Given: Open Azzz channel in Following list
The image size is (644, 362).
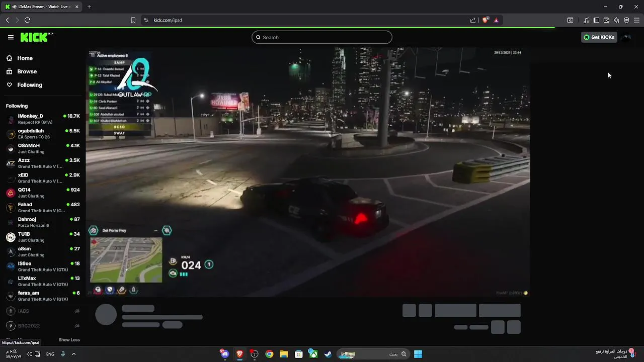Looking at the screenshot, I should pyautogui.click(x=43, y=163).
